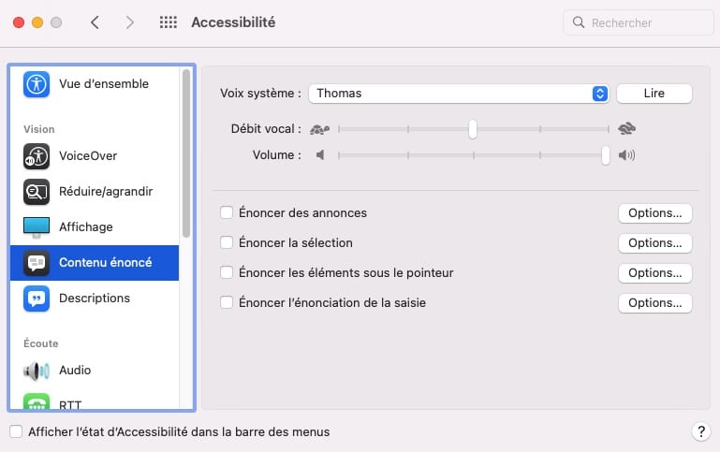Enable Énoncer la sélection checkbox
720x452 pixels.
[x=227, y=242]
